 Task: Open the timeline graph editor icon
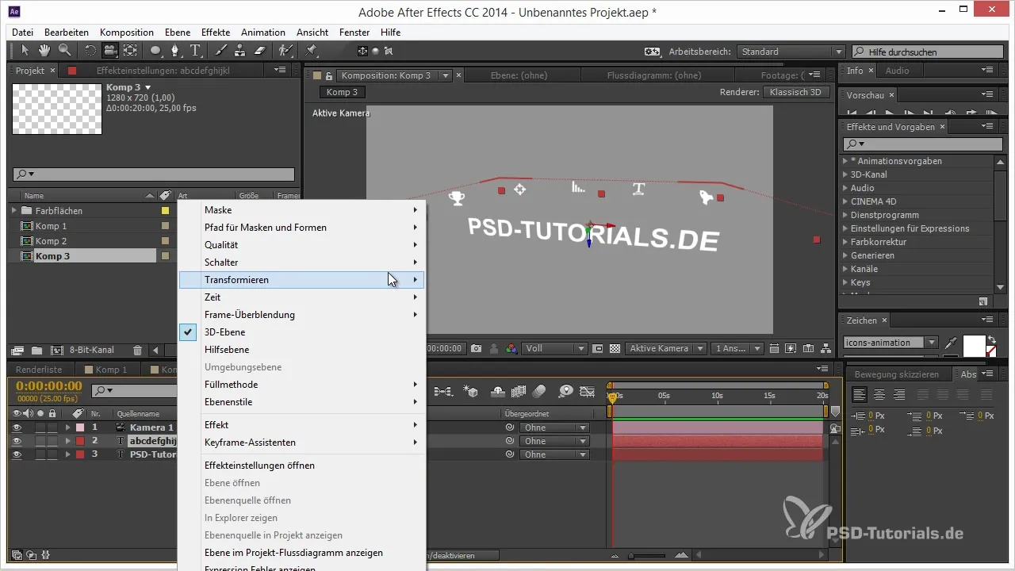click(587, 391)
